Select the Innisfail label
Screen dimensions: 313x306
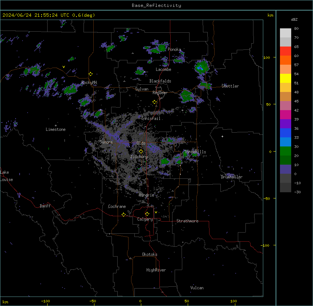click(151, 118)
